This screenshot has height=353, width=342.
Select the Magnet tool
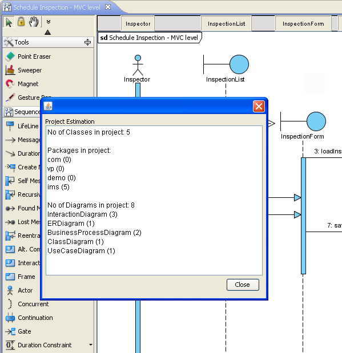pos(22,84)
